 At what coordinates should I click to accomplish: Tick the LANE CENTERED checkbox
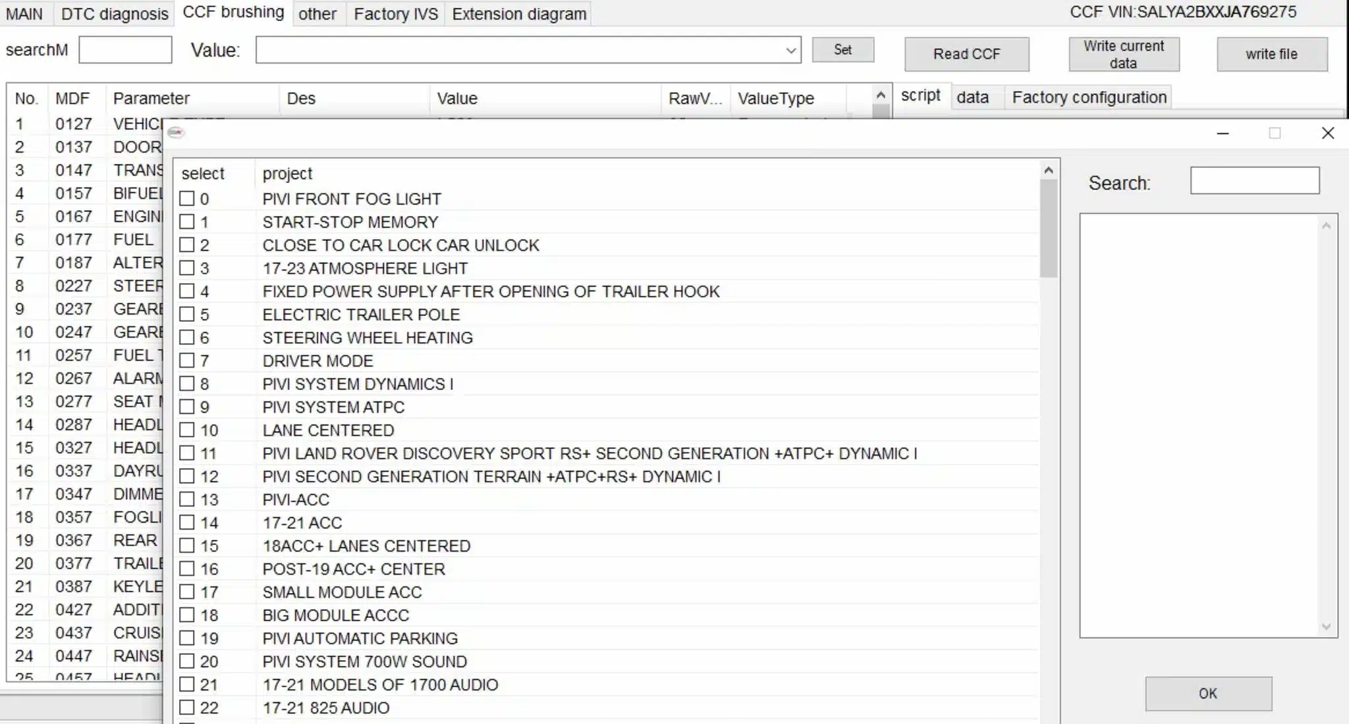187,430
